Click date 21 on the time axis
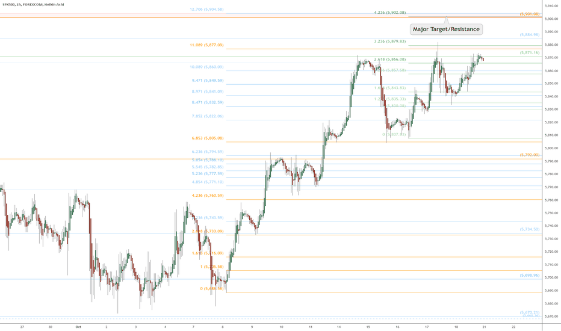Screen dimensions: 561x331 (x=484, y=327)
